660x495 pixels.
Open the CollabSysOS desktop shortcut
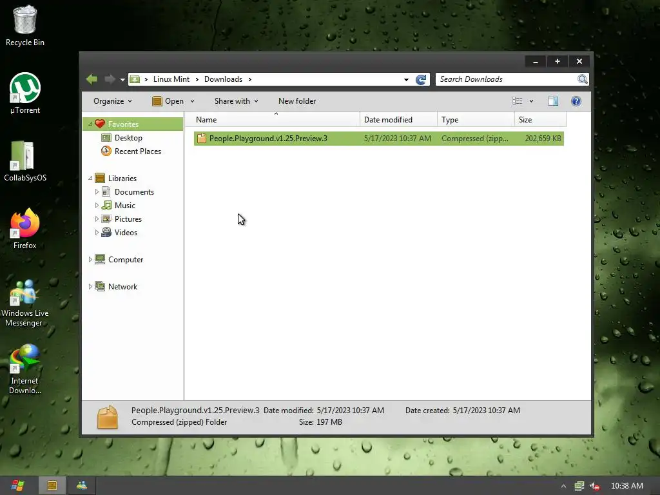click(x=25, y=160)
